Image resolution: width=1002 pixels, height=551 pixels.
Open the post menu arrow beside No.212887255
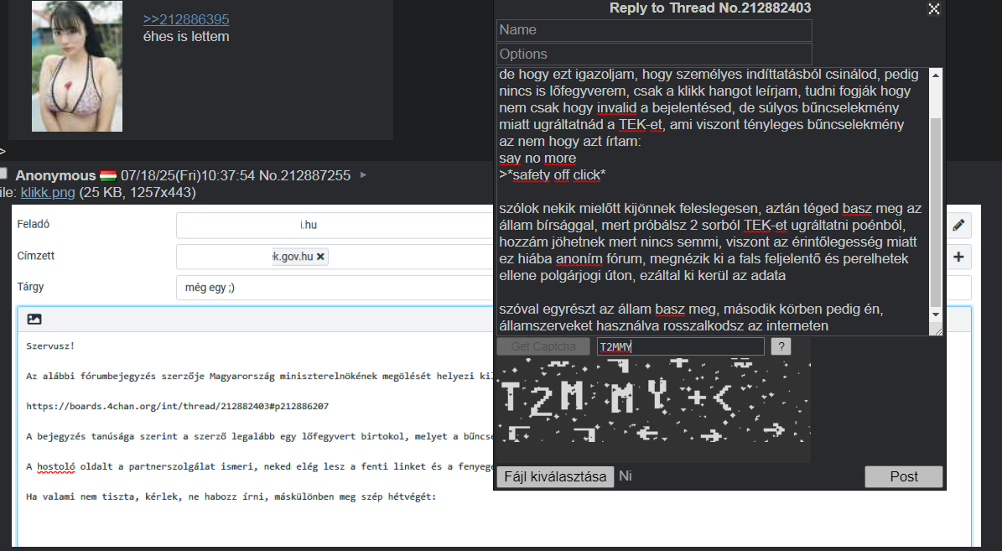[363, 174]
